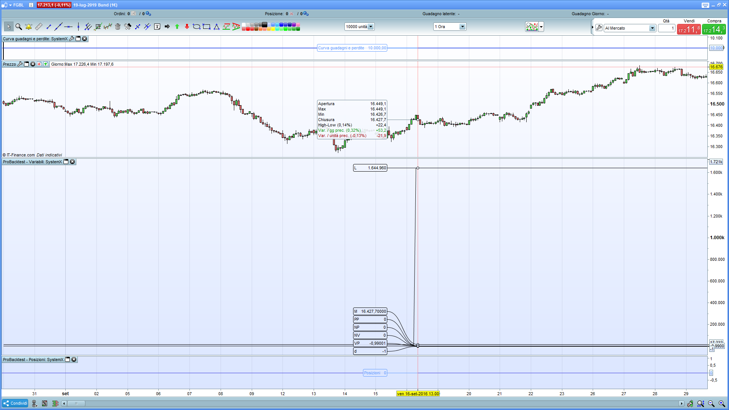Click the Compra buy price button
This screenshot has width=729, height=410.
[714, 29]
